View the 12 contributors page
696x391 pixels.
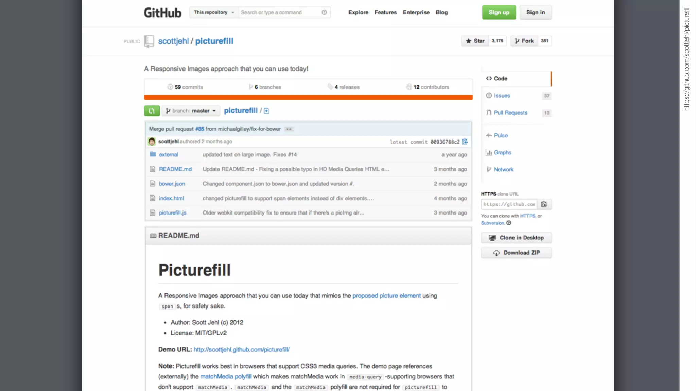(428, 87)
